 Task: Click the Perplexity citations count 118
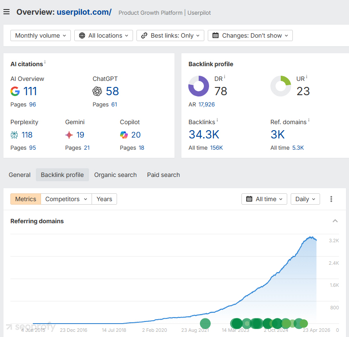[x=27, y=135]
